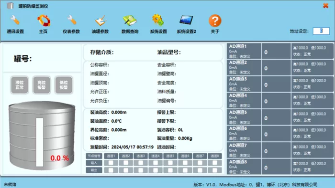Click the silver oil tank graphic
The image size is (335, 188).
coord(42,136)
